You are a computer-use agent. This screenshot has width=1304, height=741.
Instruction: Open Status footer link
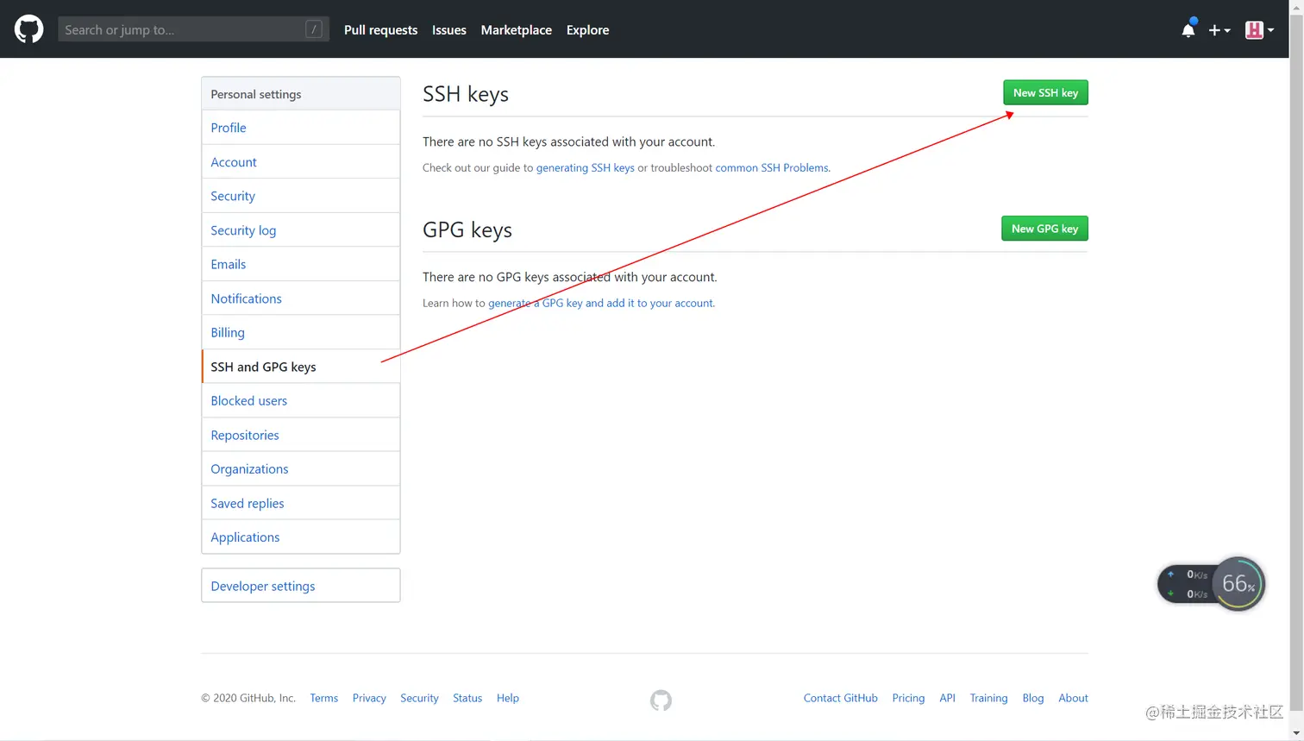click(x=467, y=698)
